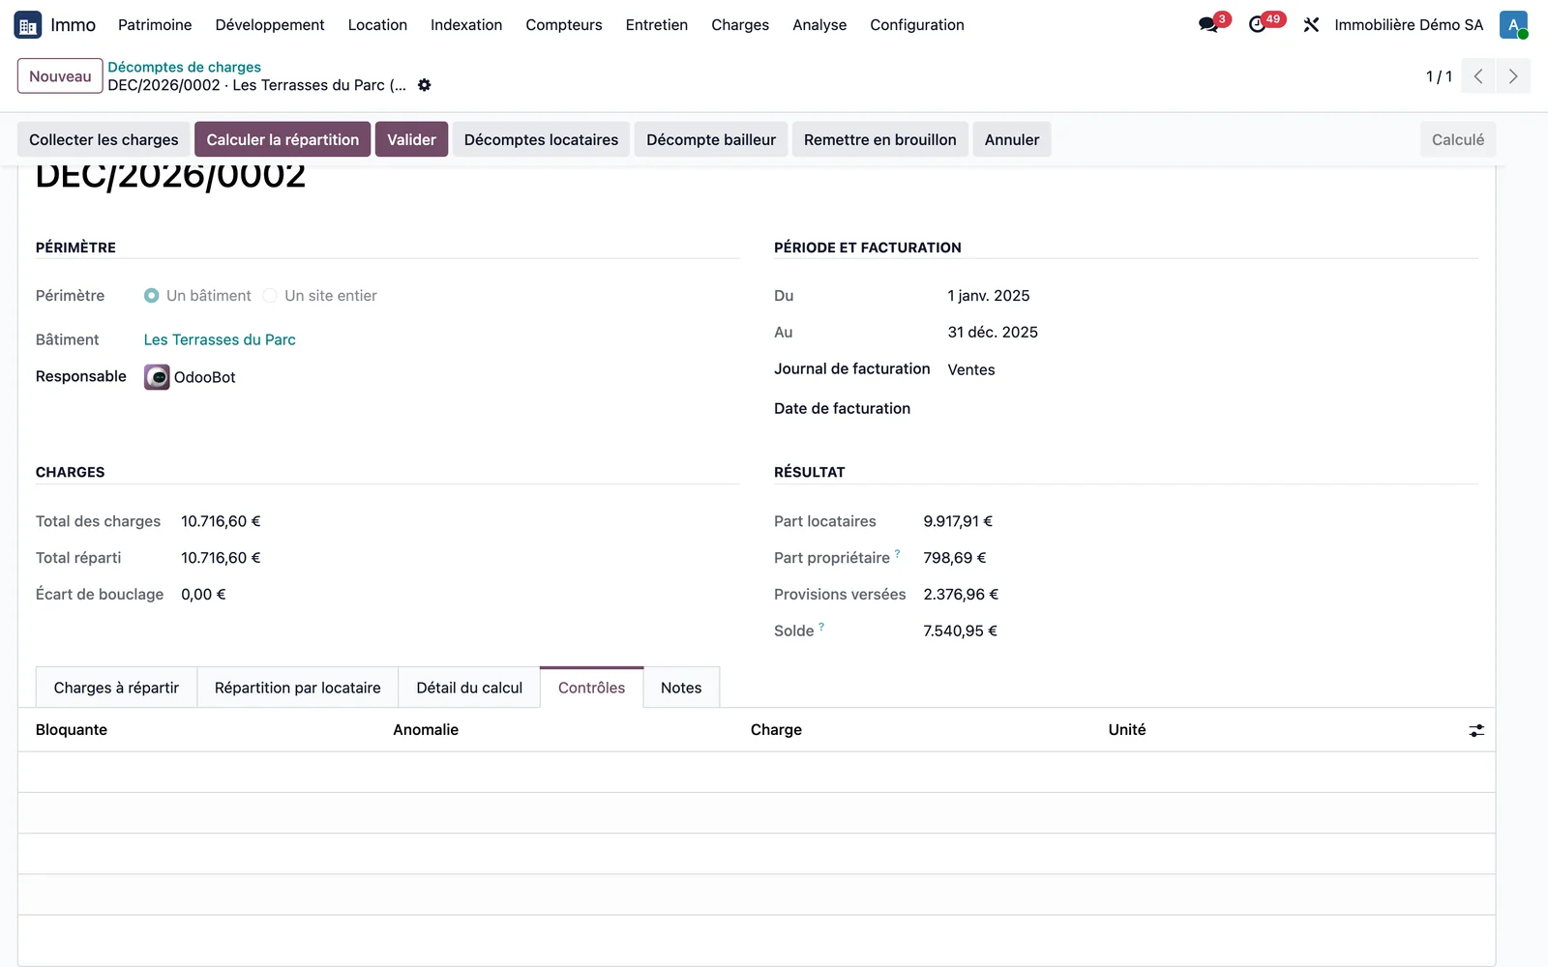Click the Part locataires value 9.917,91 €
The width and height of the screenshot is (1548, 967).
coord(958,521)
